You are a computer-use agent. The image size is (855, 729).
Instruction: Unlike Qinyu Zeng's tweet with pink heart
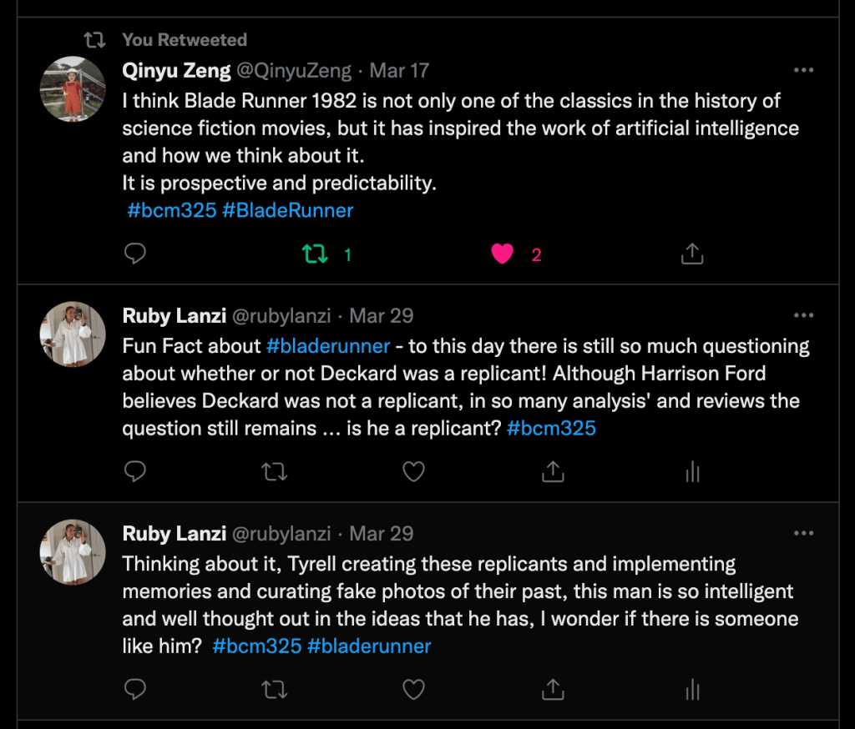tap(502, 254)
